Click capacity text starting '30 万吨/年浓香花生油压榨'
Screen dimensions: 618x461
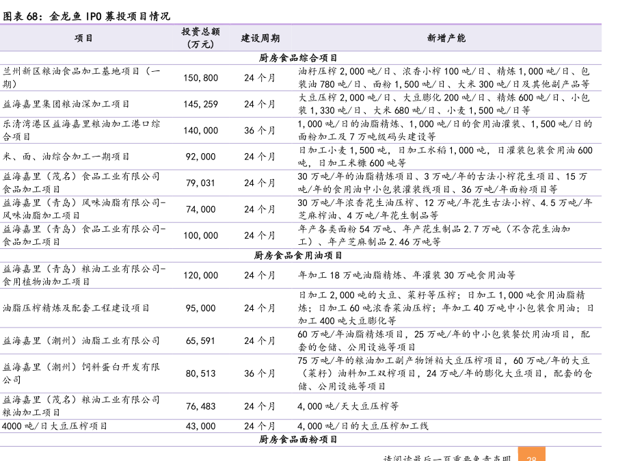(x=445, y=209)
